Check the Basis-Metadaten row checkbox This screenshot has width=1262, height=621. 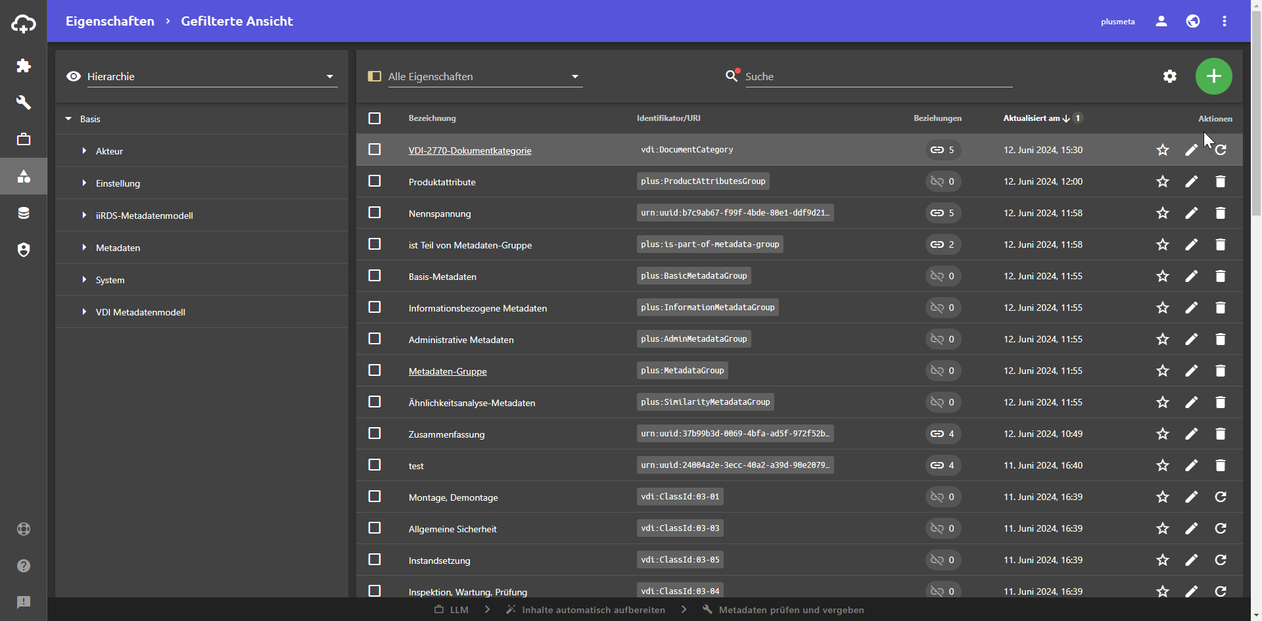point(375,275)
